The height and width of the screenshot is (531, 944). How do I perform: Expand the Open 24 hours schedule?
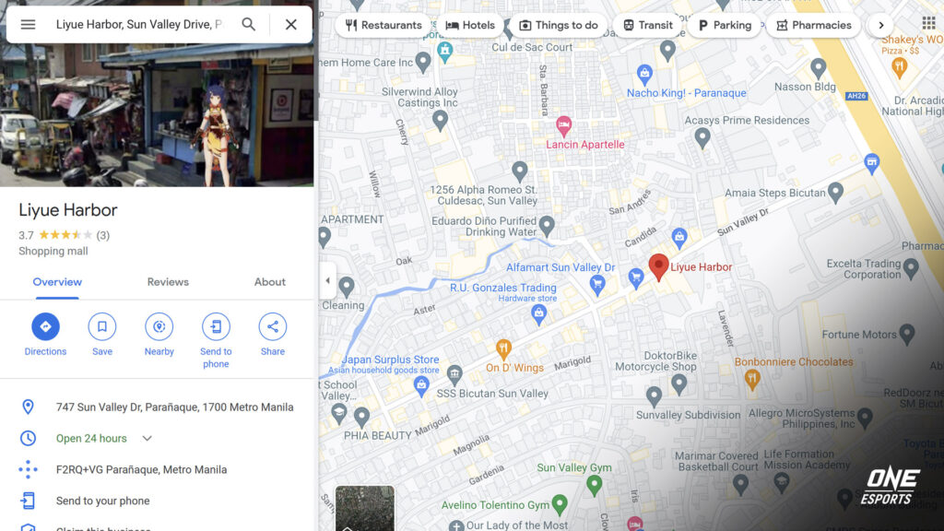point(147,439)
